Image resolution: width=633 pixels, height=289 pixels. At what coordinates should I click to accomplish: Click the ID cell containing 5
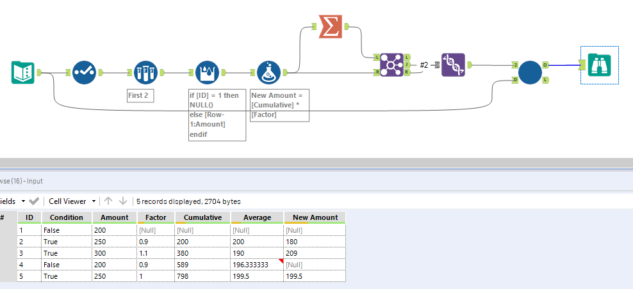tap(29, 276)
